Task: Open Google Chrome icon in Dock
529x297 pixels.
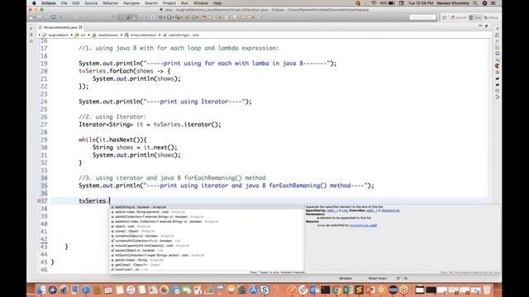Action: (336, 290)
